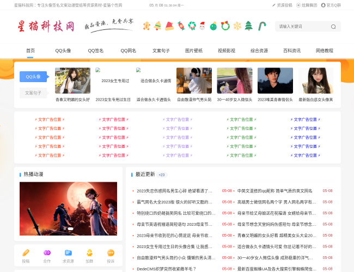The width and height of the screenshot is (354, 272).
Task: Open article 霸气网名大全2023版
Action: tap(174, 202)
